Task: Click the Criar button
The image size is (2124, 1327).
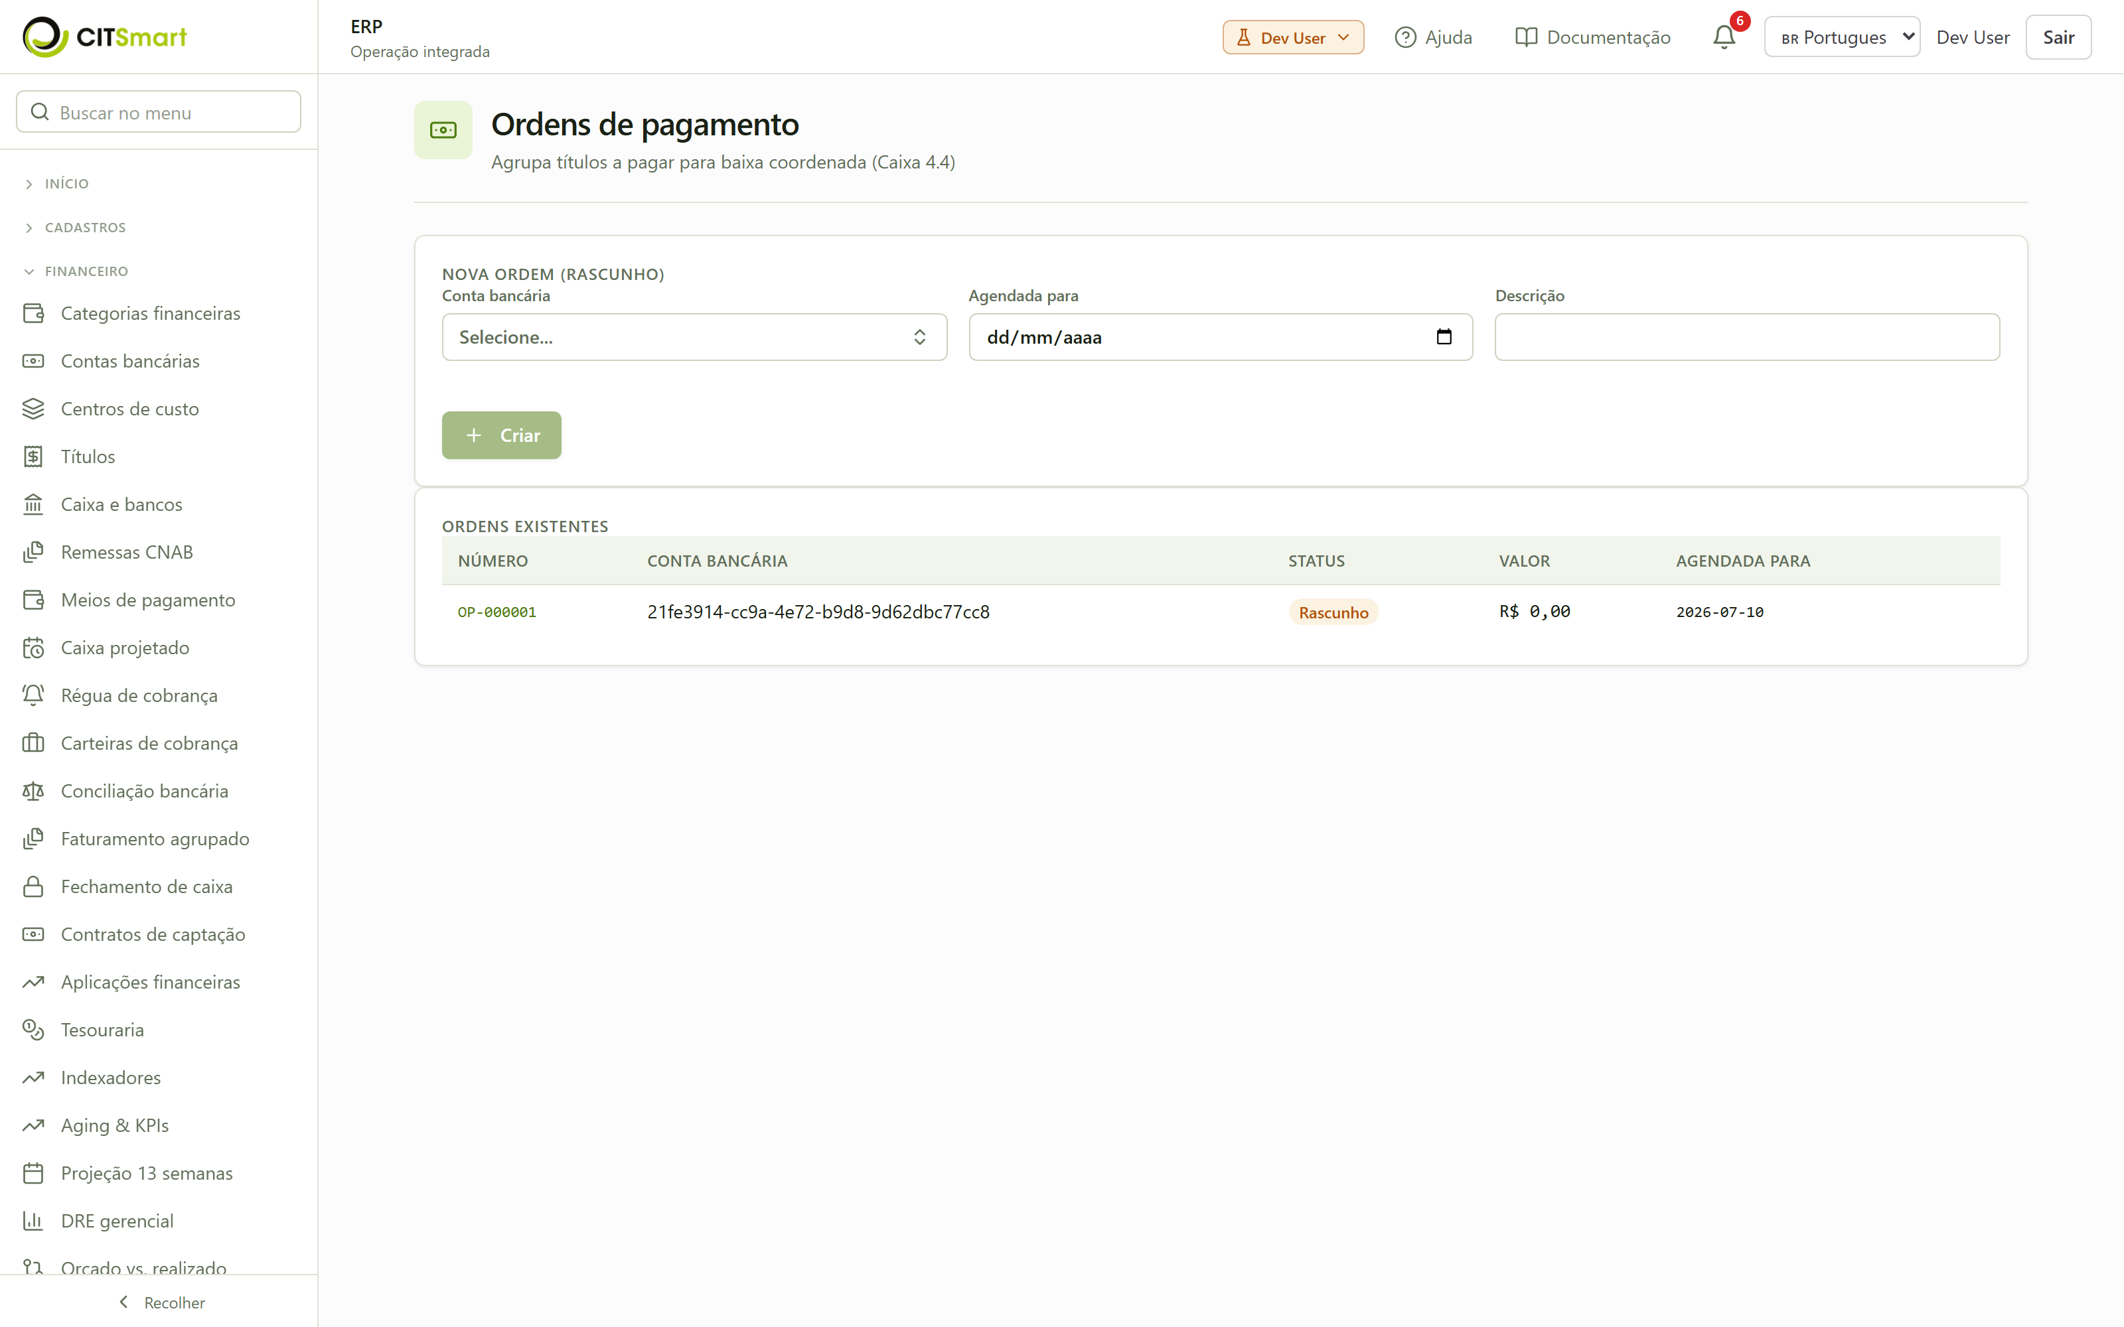Action: 501,435
